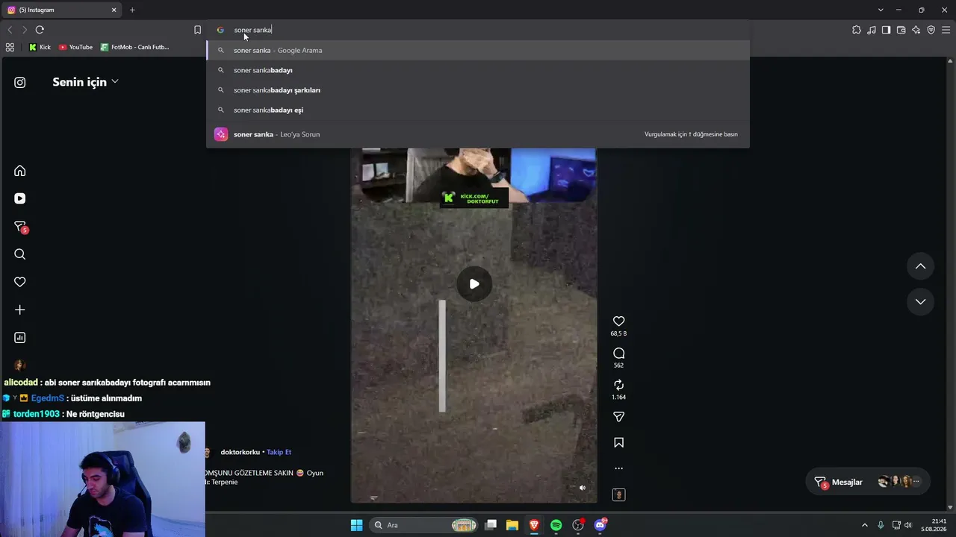Toggle sound on the reel video
The image size is (956, 537).
[583, 488]
